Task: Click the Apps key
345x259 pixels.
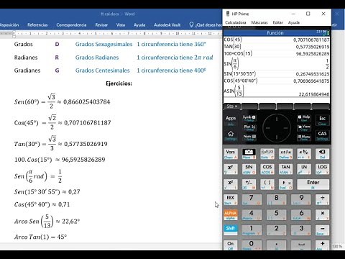Action: [x=231, y=120]
